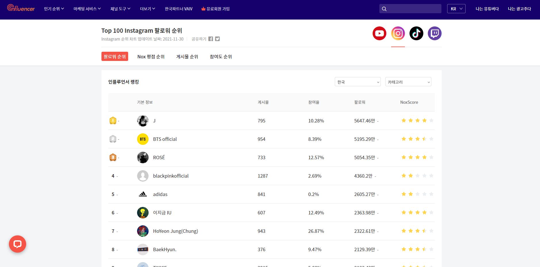540x267 pixels.
Task: Share the chart via Facebook icon
Action: [x=211, y=39]
